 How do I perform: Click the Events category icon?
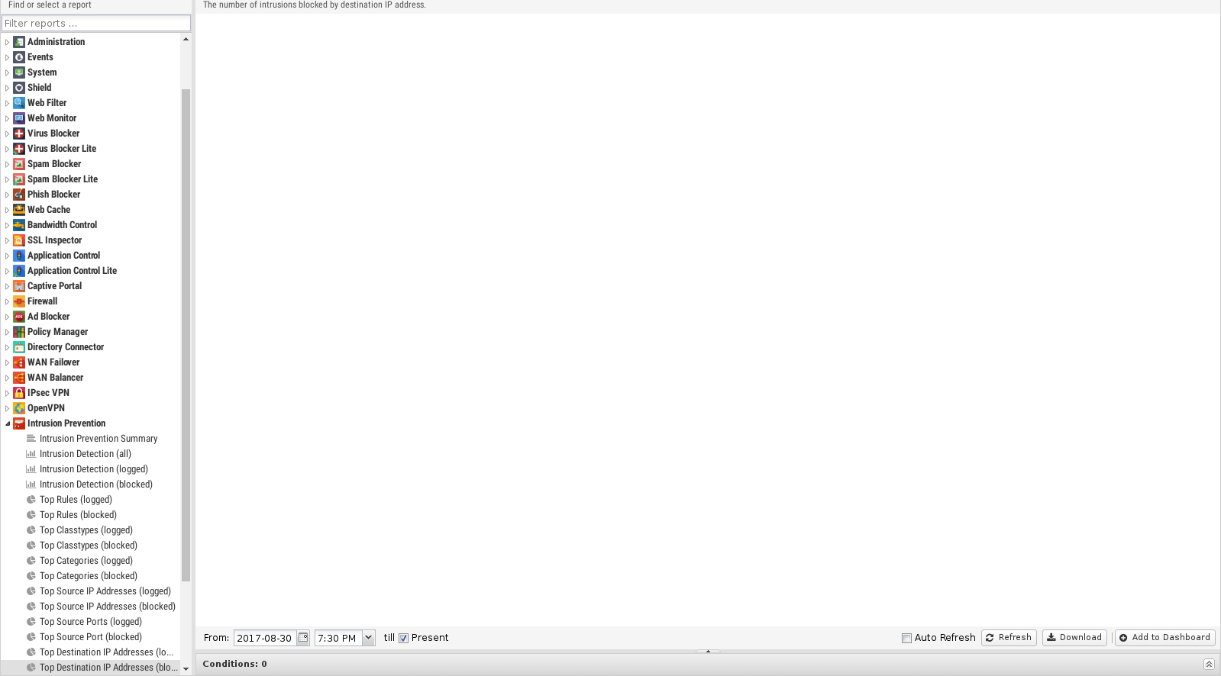click(x=19, y=57)
